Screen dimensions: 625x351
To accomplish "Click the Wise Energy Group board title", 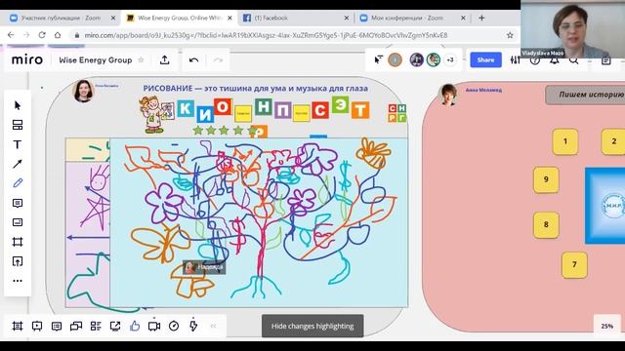I will (96, 60).
